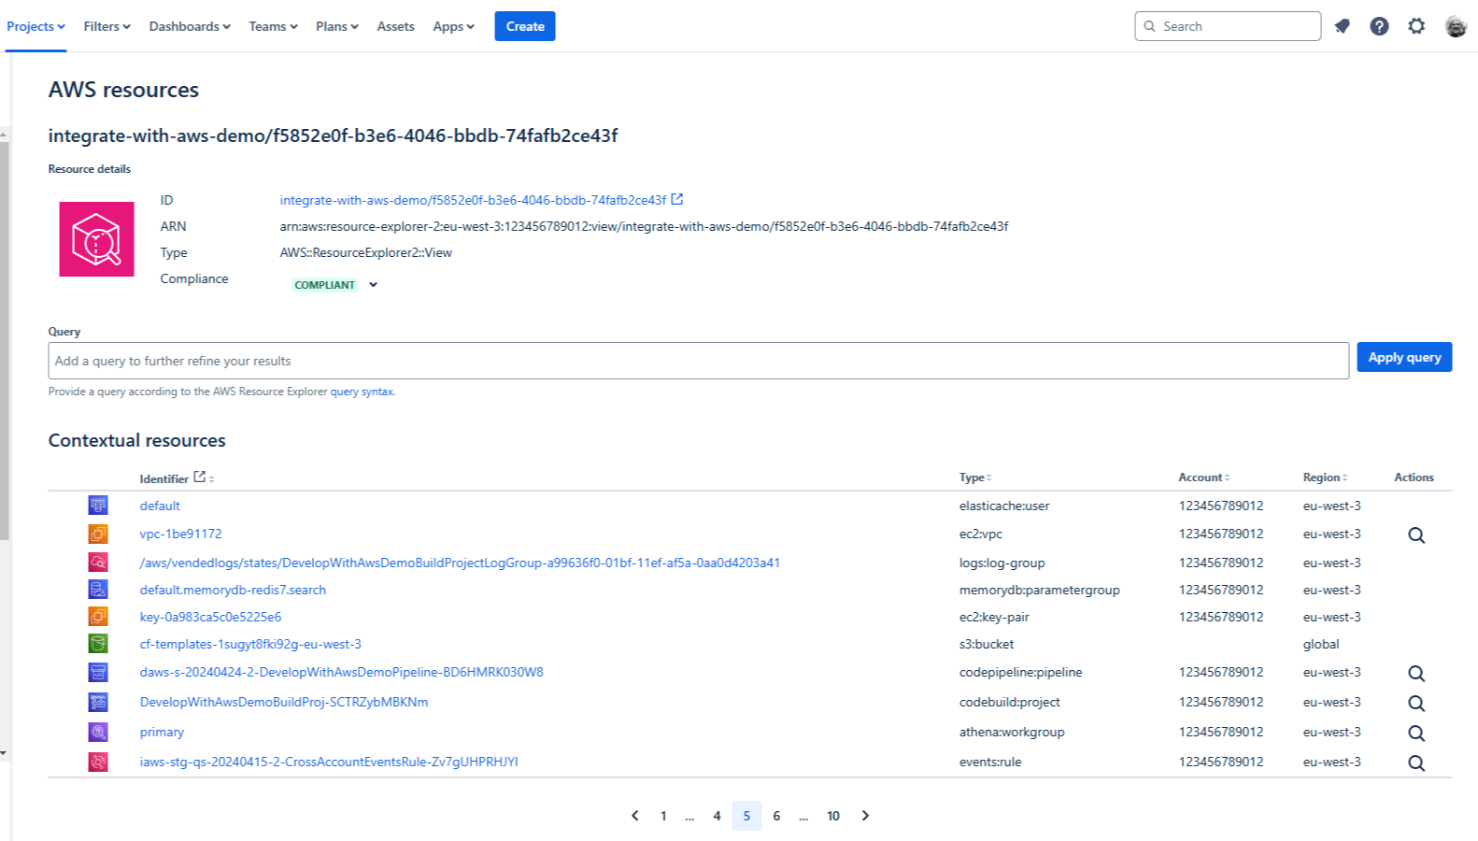Click the Resource Explorer view thumbnail icon
Screen dimensions: 1478x841
[x=97, y=239]
